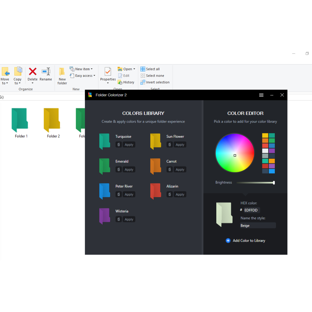Expand the Properties dropdown arrow
312x312 pixels.
(x=108, y=83)
